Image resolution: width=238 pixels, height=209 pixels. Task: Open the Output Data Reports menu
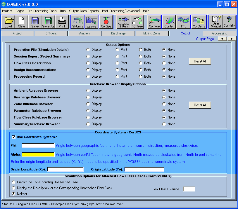[84, 11]
